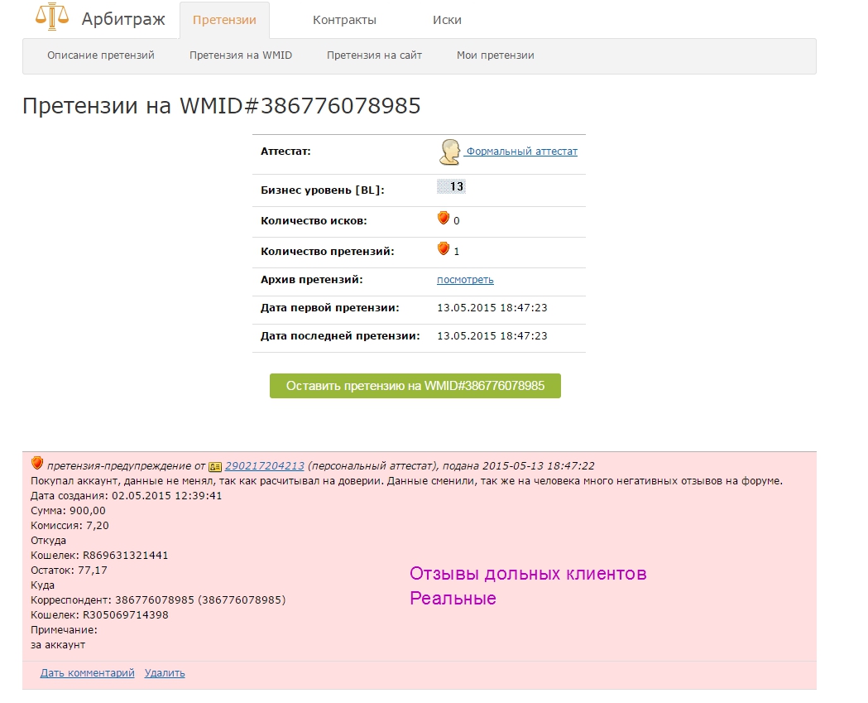Switch to the Контракты tab
Image resolution: width=868 pixels, height=703 pixels.
(x=344, y=20)
